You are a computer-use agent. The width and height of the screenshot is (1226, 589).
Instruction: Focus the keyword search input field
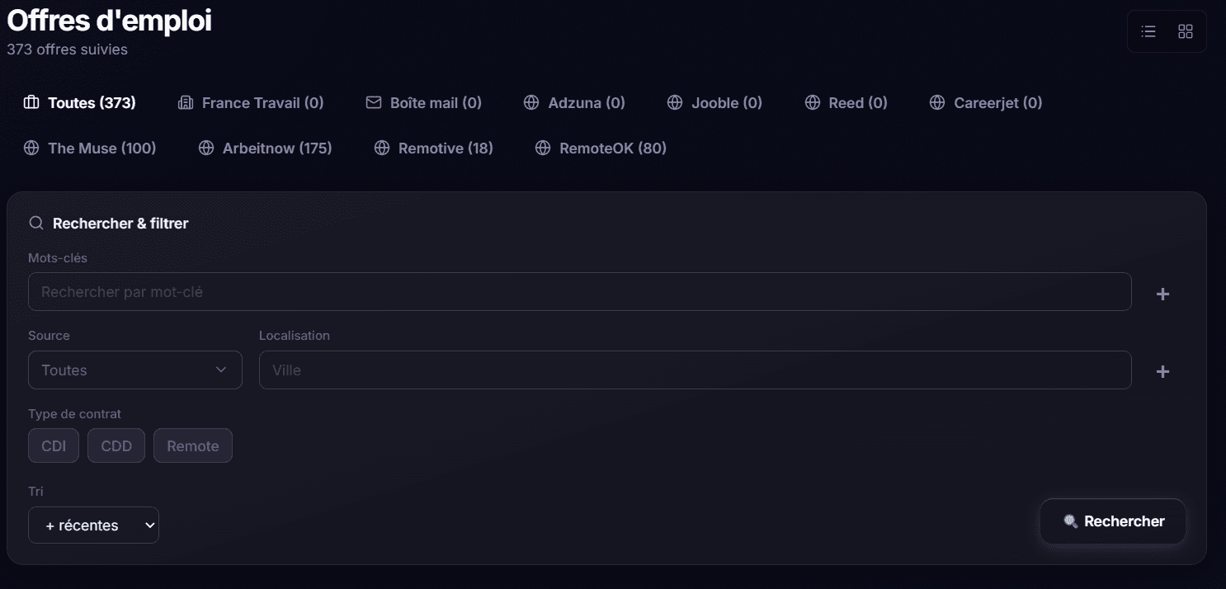click(x=579, y=291)
